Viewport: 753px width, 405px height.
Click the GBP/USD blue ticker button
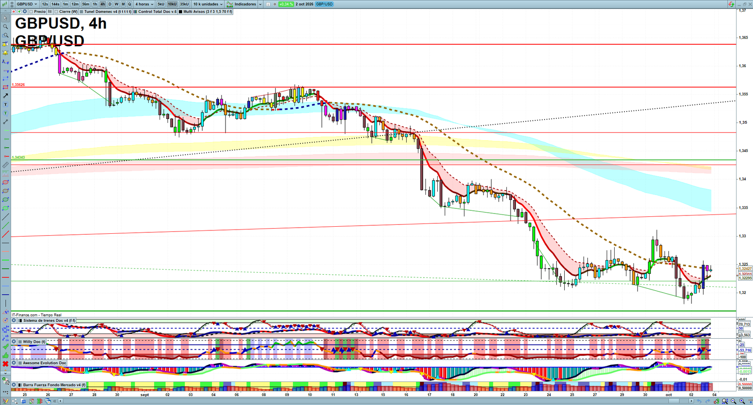(324, 4)
